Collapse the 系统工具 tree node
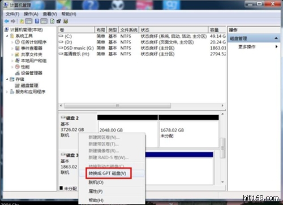 pos(7,36)
